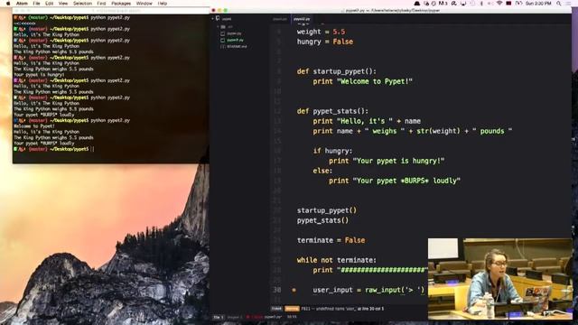578x325 pixels.
Task: Click the 'weight = 5.5' code line
Action: (x=322, y=32)
